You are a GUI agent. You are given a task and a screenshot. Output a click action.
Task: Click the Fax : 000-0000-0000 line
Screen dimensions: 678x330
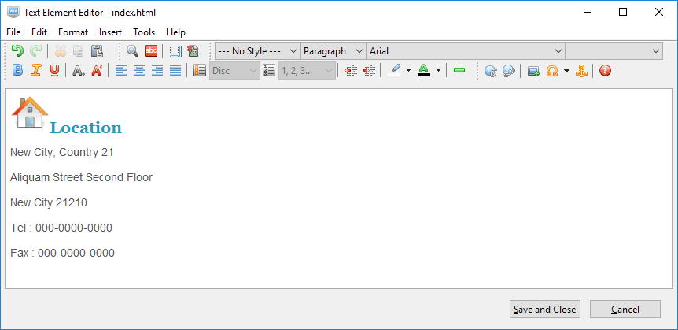tap(63, 253)
